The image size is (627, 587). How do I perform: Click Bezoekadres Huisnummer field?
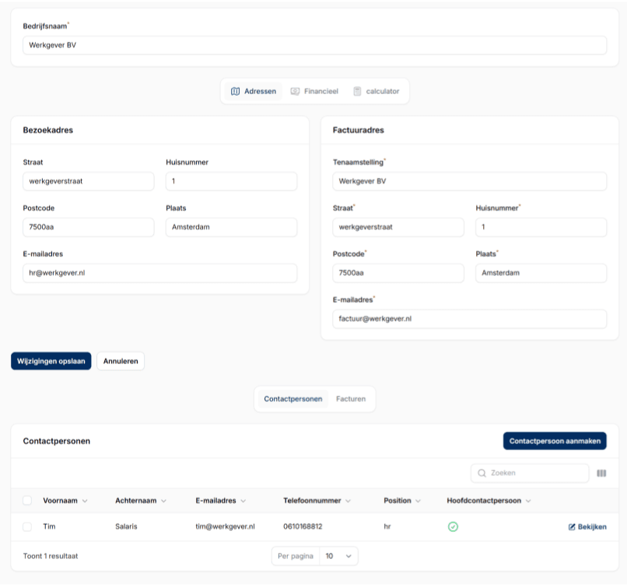pyautogui.click(x=232, y=181)
